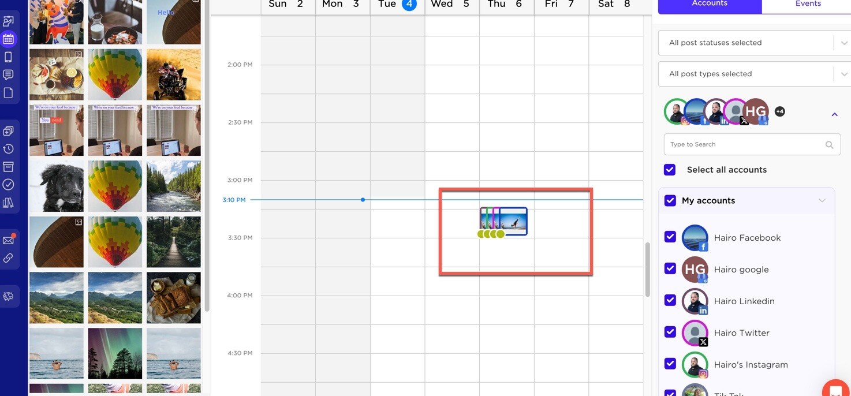The image size is (851, 396).
Task: Open the mobile phone icon in sidebar
Action: click(x=8, y=57)
